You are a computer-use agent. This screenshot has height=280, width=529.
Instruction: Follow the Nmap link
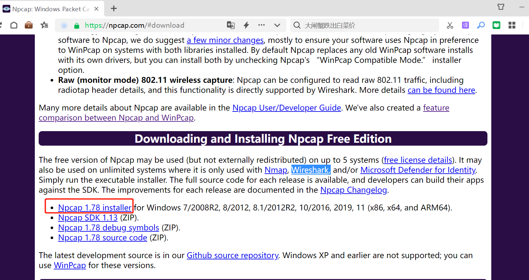tap(276, 170)
